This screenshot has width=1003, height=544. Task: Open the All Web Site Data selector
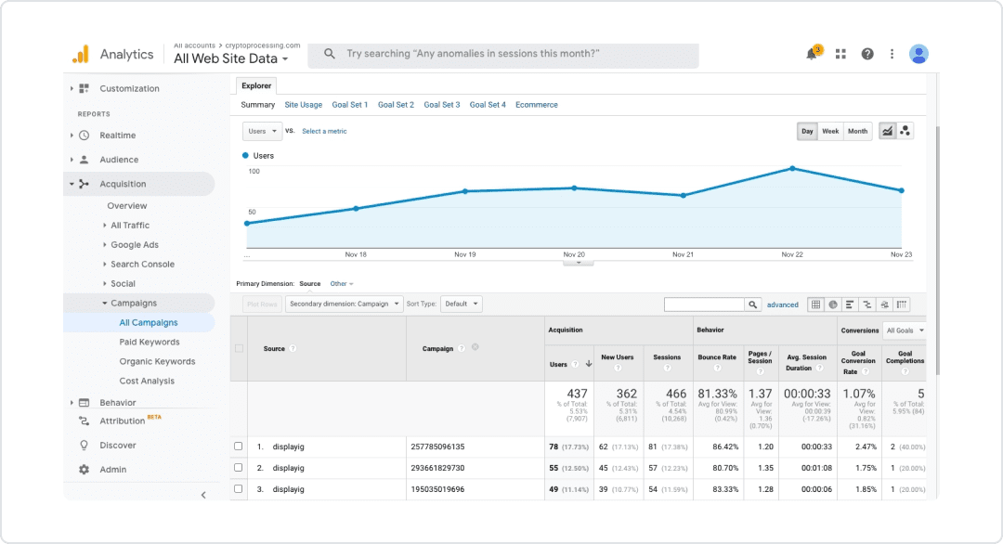231,58
